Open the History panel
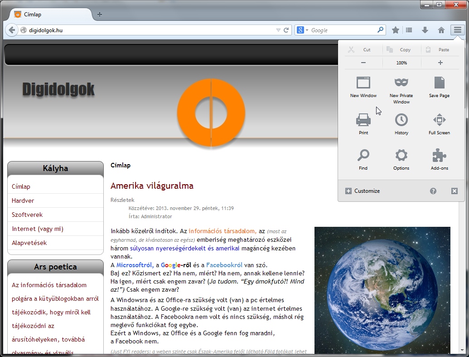The height and width of the screenshot is (357, 469). click(x=401, y=124)
